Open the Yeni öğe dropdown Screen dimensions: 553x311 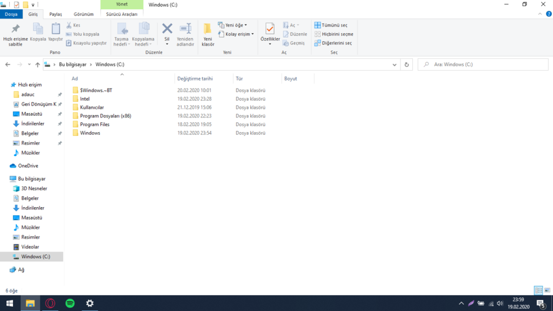[x=232, y=25]
